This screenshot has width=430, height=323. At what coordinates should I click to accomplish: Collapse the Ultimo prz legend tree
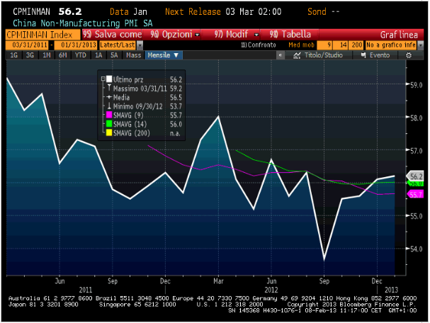[103, 79]
